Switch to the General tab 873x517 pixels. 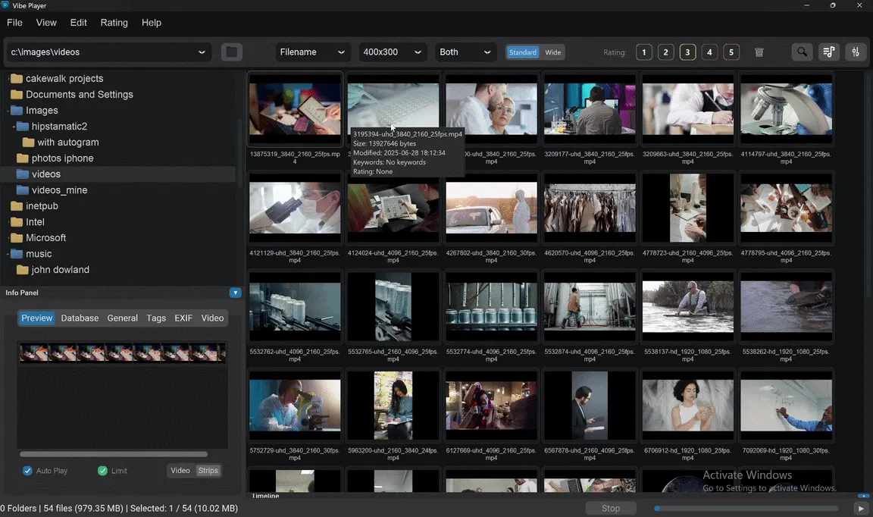(123, 318)
